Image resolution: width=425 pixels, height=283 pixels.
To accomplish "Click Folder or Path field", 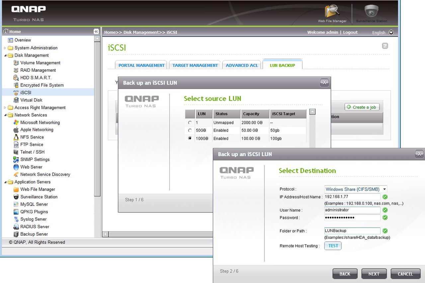I will [x=352, y=231].
